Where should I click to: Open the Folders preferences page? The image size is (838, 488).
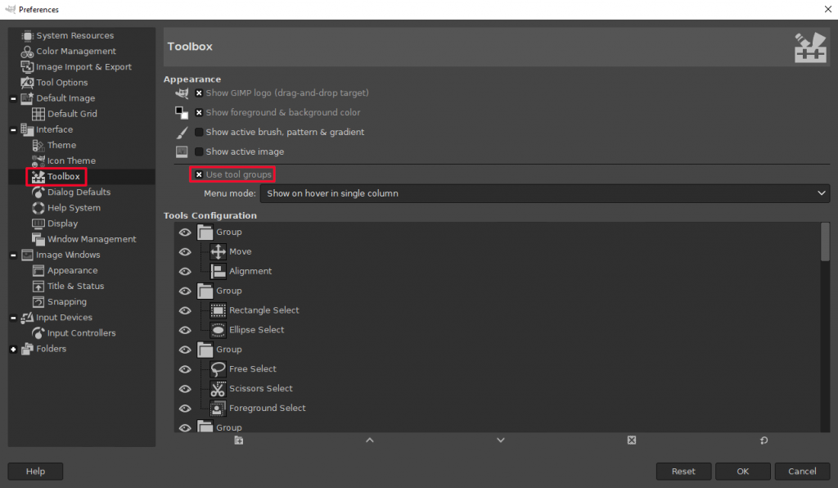51,349
